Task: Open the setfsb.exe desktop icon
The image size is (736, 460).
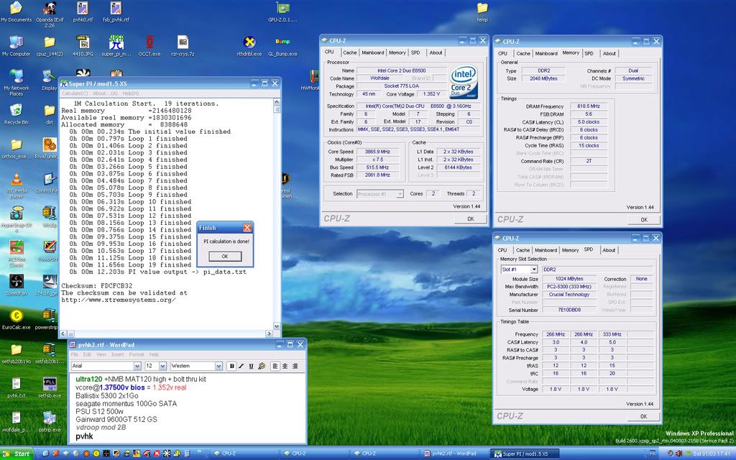Action: (x=50, y=385)
